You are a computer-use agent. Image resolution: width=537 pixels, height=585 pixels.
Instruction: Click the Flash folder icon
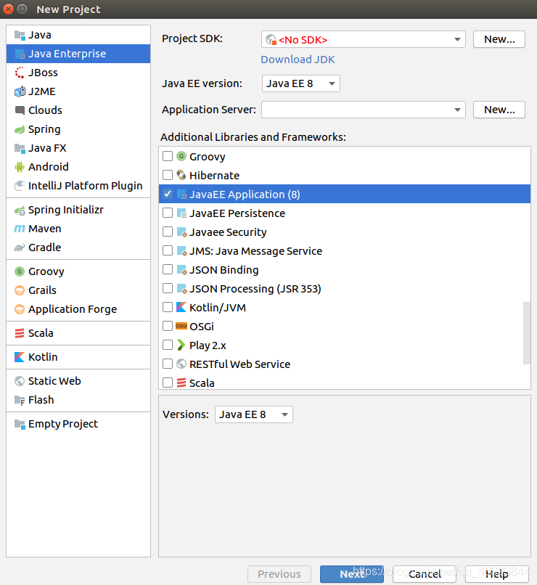(x=20, y=400)
